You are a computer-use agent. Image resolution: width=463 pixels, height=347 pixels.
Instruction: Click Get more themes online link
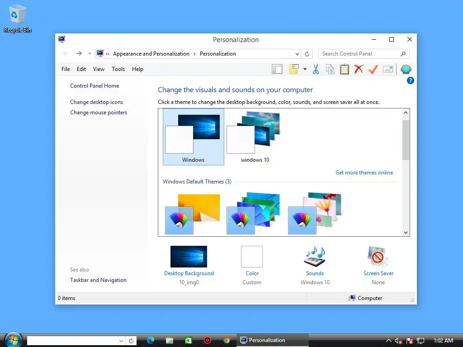click(x=364, y=173)
